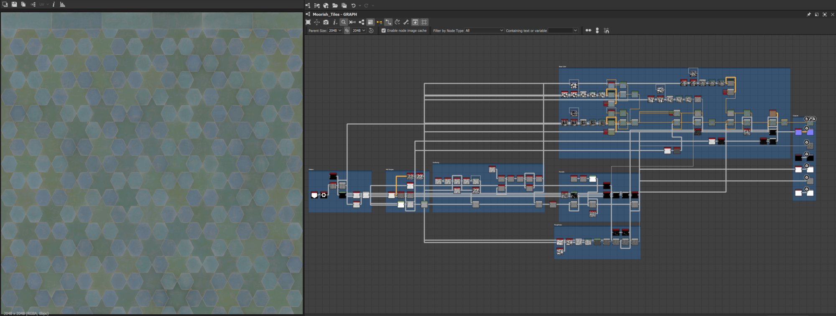836x316 pixels.
Task: Click the save bitmap floppy disk icon
Action: coord(14,5)
